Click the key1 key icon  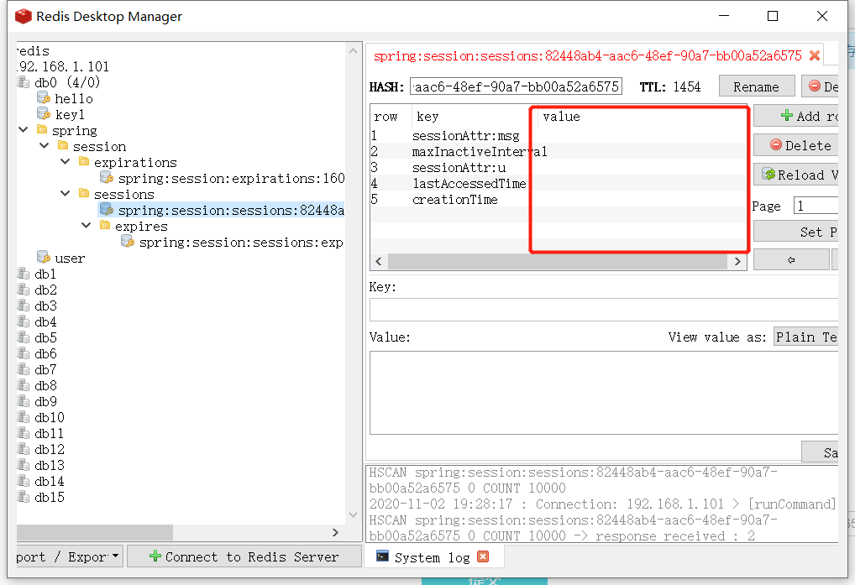point(44,114)
